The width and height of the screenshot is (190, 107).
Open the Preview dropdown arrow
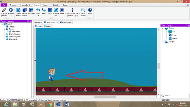pyautogui.click(x=11, y=15)
